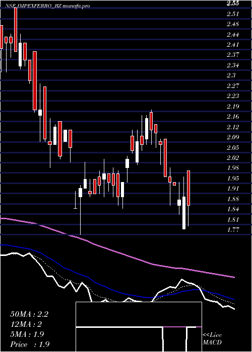Image resolution: width=252 pixels, height=352 pixels.
Task: Click the 1.81 price axis label
Action: coord(233,219)
